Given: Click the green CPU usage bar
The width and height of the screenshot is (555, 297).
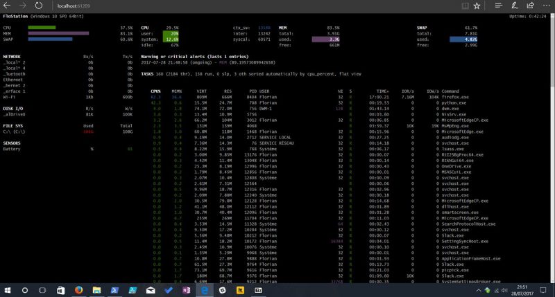Looking at the screenshot, I should 42,28.
